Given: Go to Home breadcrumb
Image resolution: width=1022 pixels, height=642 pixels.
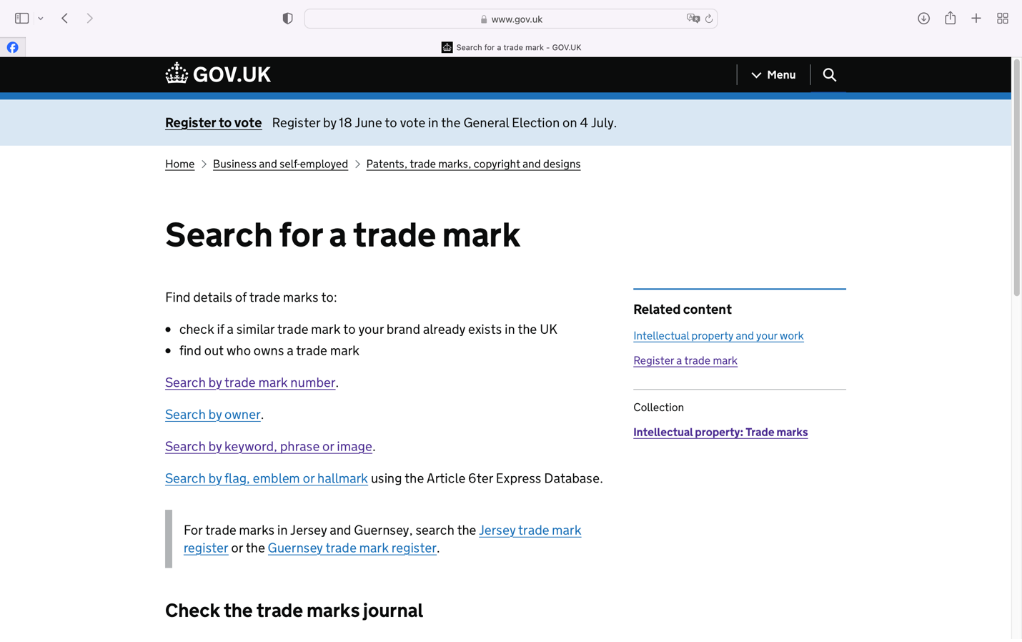Looking at the screenshot, I should 179,164.
